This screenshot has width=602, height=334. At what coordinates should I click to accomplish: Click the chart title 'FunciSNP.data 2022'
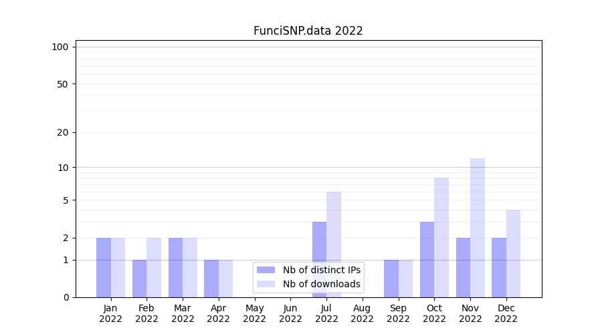pos(308,31)
